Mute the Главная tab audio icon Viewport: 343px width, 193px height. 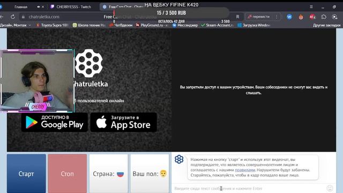39,7
